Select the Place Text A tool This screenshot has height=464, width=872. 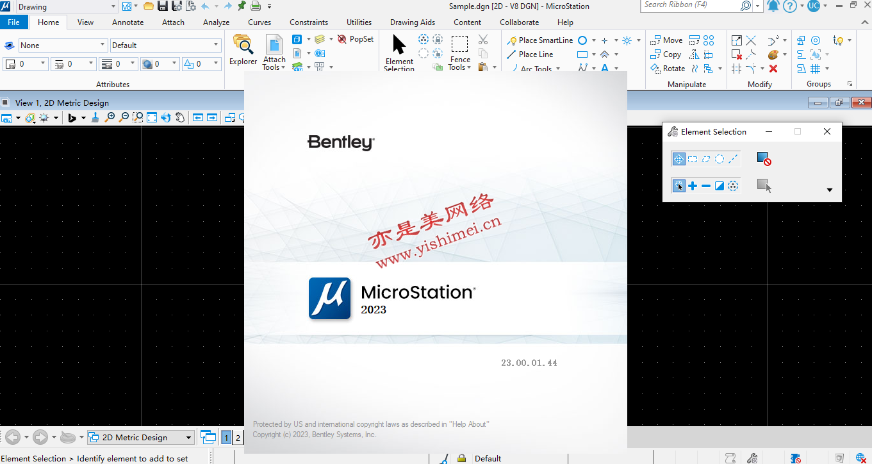[604, 69]
